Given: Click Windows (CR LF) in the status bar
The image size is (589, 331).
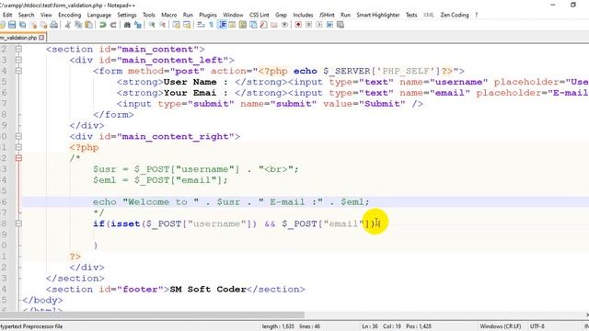Looking at the screenshot, I should coord(501,326).
